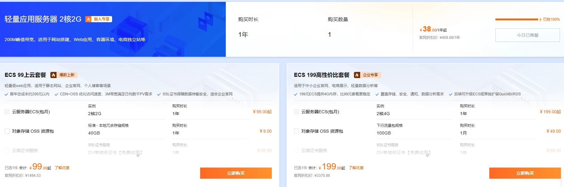Open 40GB storage spec selector
Screen dimensions: 564x187
click(126, 133)
